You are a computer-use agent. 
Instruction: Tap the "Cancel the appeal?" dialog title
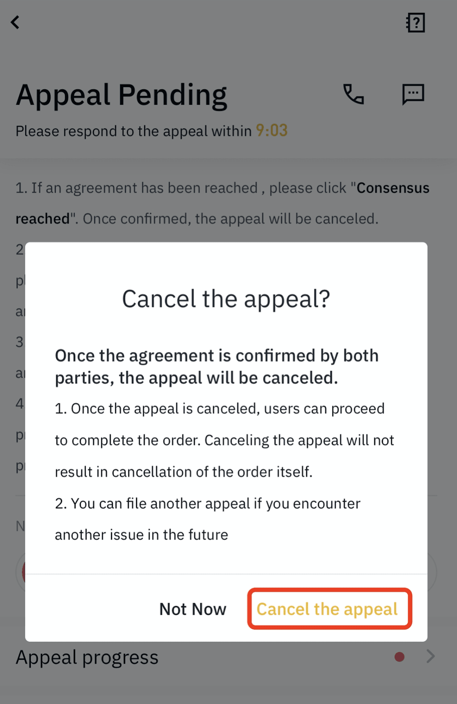(226, 299)
